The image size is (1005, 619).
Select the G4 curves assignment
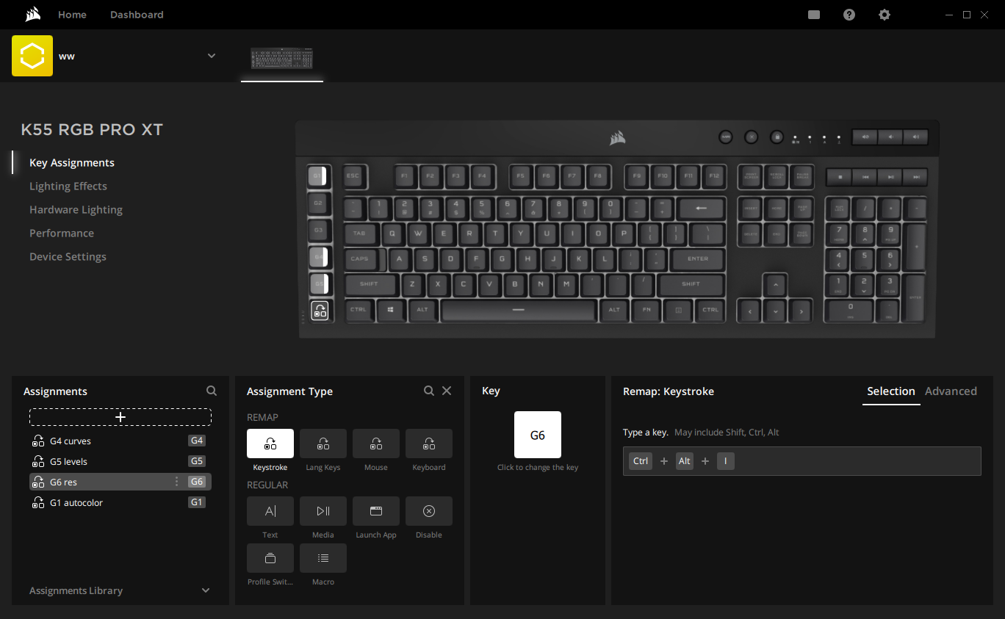point(120,441)
